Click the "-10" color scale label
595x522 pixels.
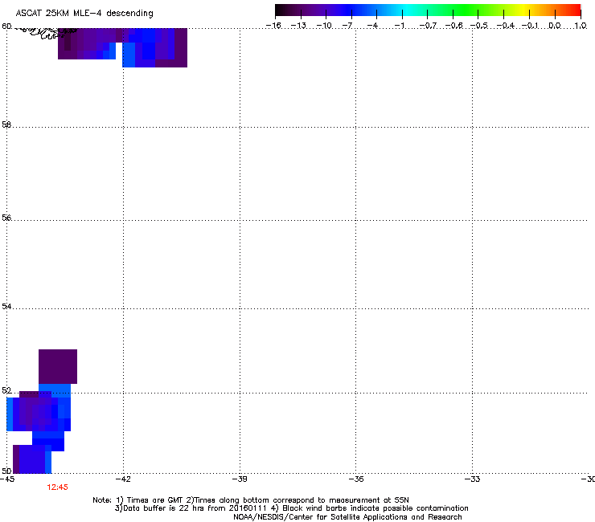click(x=324, y=26)
